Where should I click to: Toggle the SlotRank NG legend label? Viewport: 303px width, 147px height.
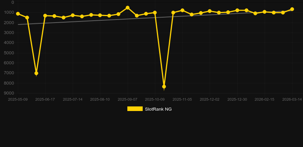point(158,109)
